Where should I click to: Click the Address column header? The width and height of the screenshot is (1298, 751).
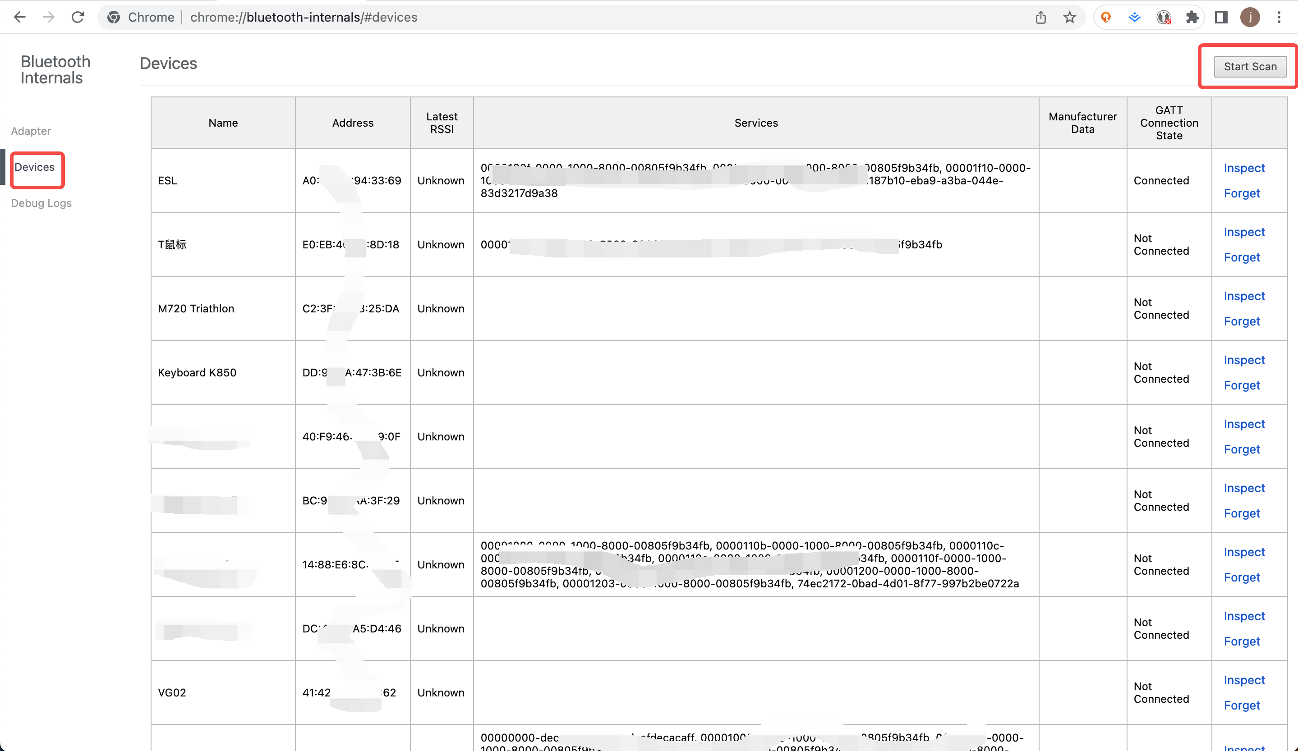pyautogui.click(x=353, y=123)
